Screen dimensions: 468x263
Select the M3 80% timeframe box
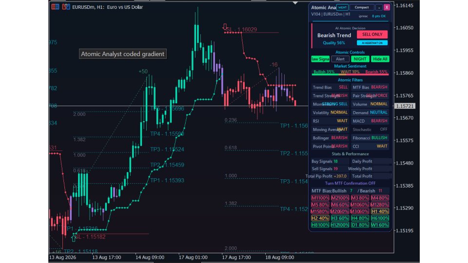pyautogui.click(x=360, y=198)
